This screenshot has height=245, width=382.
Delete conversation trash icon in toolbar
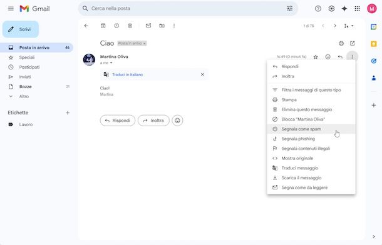130,26
